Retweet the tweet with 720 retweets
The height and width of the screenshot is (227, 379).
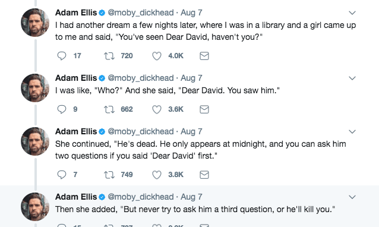click(x=109, y=56)
